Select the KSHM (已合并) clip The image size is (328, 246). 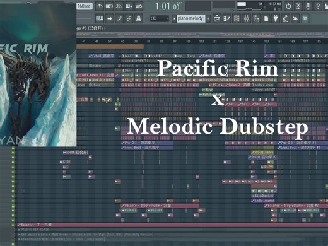tap(76, 153)
